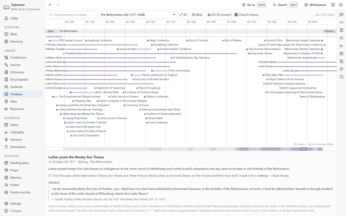Open the people icon in the right rail
The image size is (346, 216).
[342, 38]
